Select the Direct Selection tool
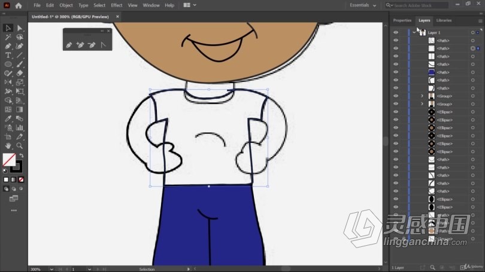The image size is (485, 272). pos(20,28)
